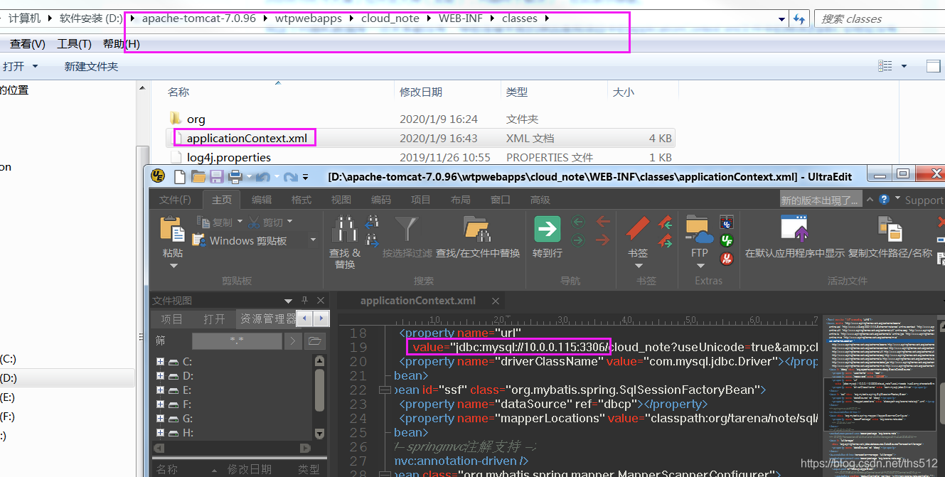Viewport: 945px width, 477px height.
Task: Open the 书签 dropdown arrow
Action: tap(638, 266)
